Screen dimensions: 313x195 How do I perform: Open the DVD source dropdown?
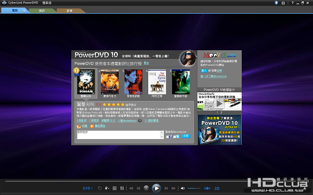click(x=87, y=188)
